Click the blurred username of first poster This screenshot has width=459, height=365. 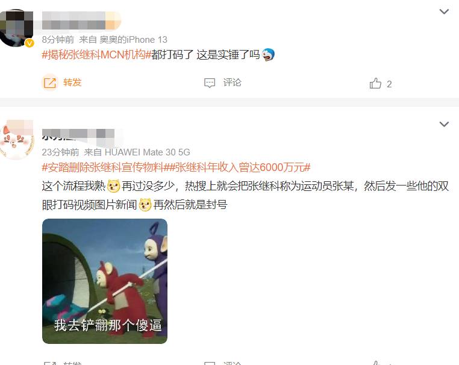(x=81, y=20)
